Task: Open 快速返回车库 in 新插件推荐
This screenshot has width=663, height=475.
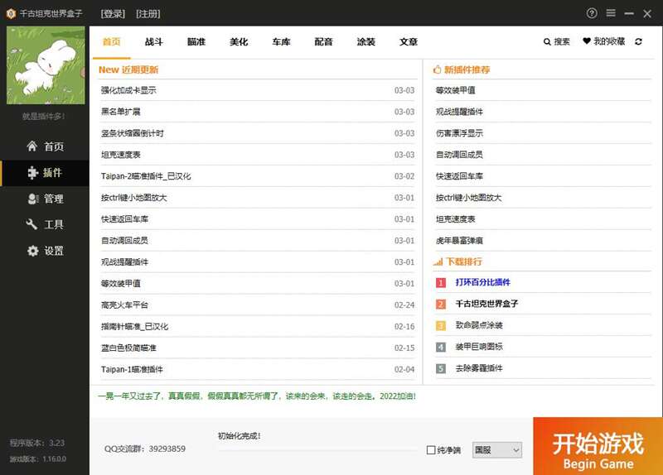Action: click(x=459, y=176)
